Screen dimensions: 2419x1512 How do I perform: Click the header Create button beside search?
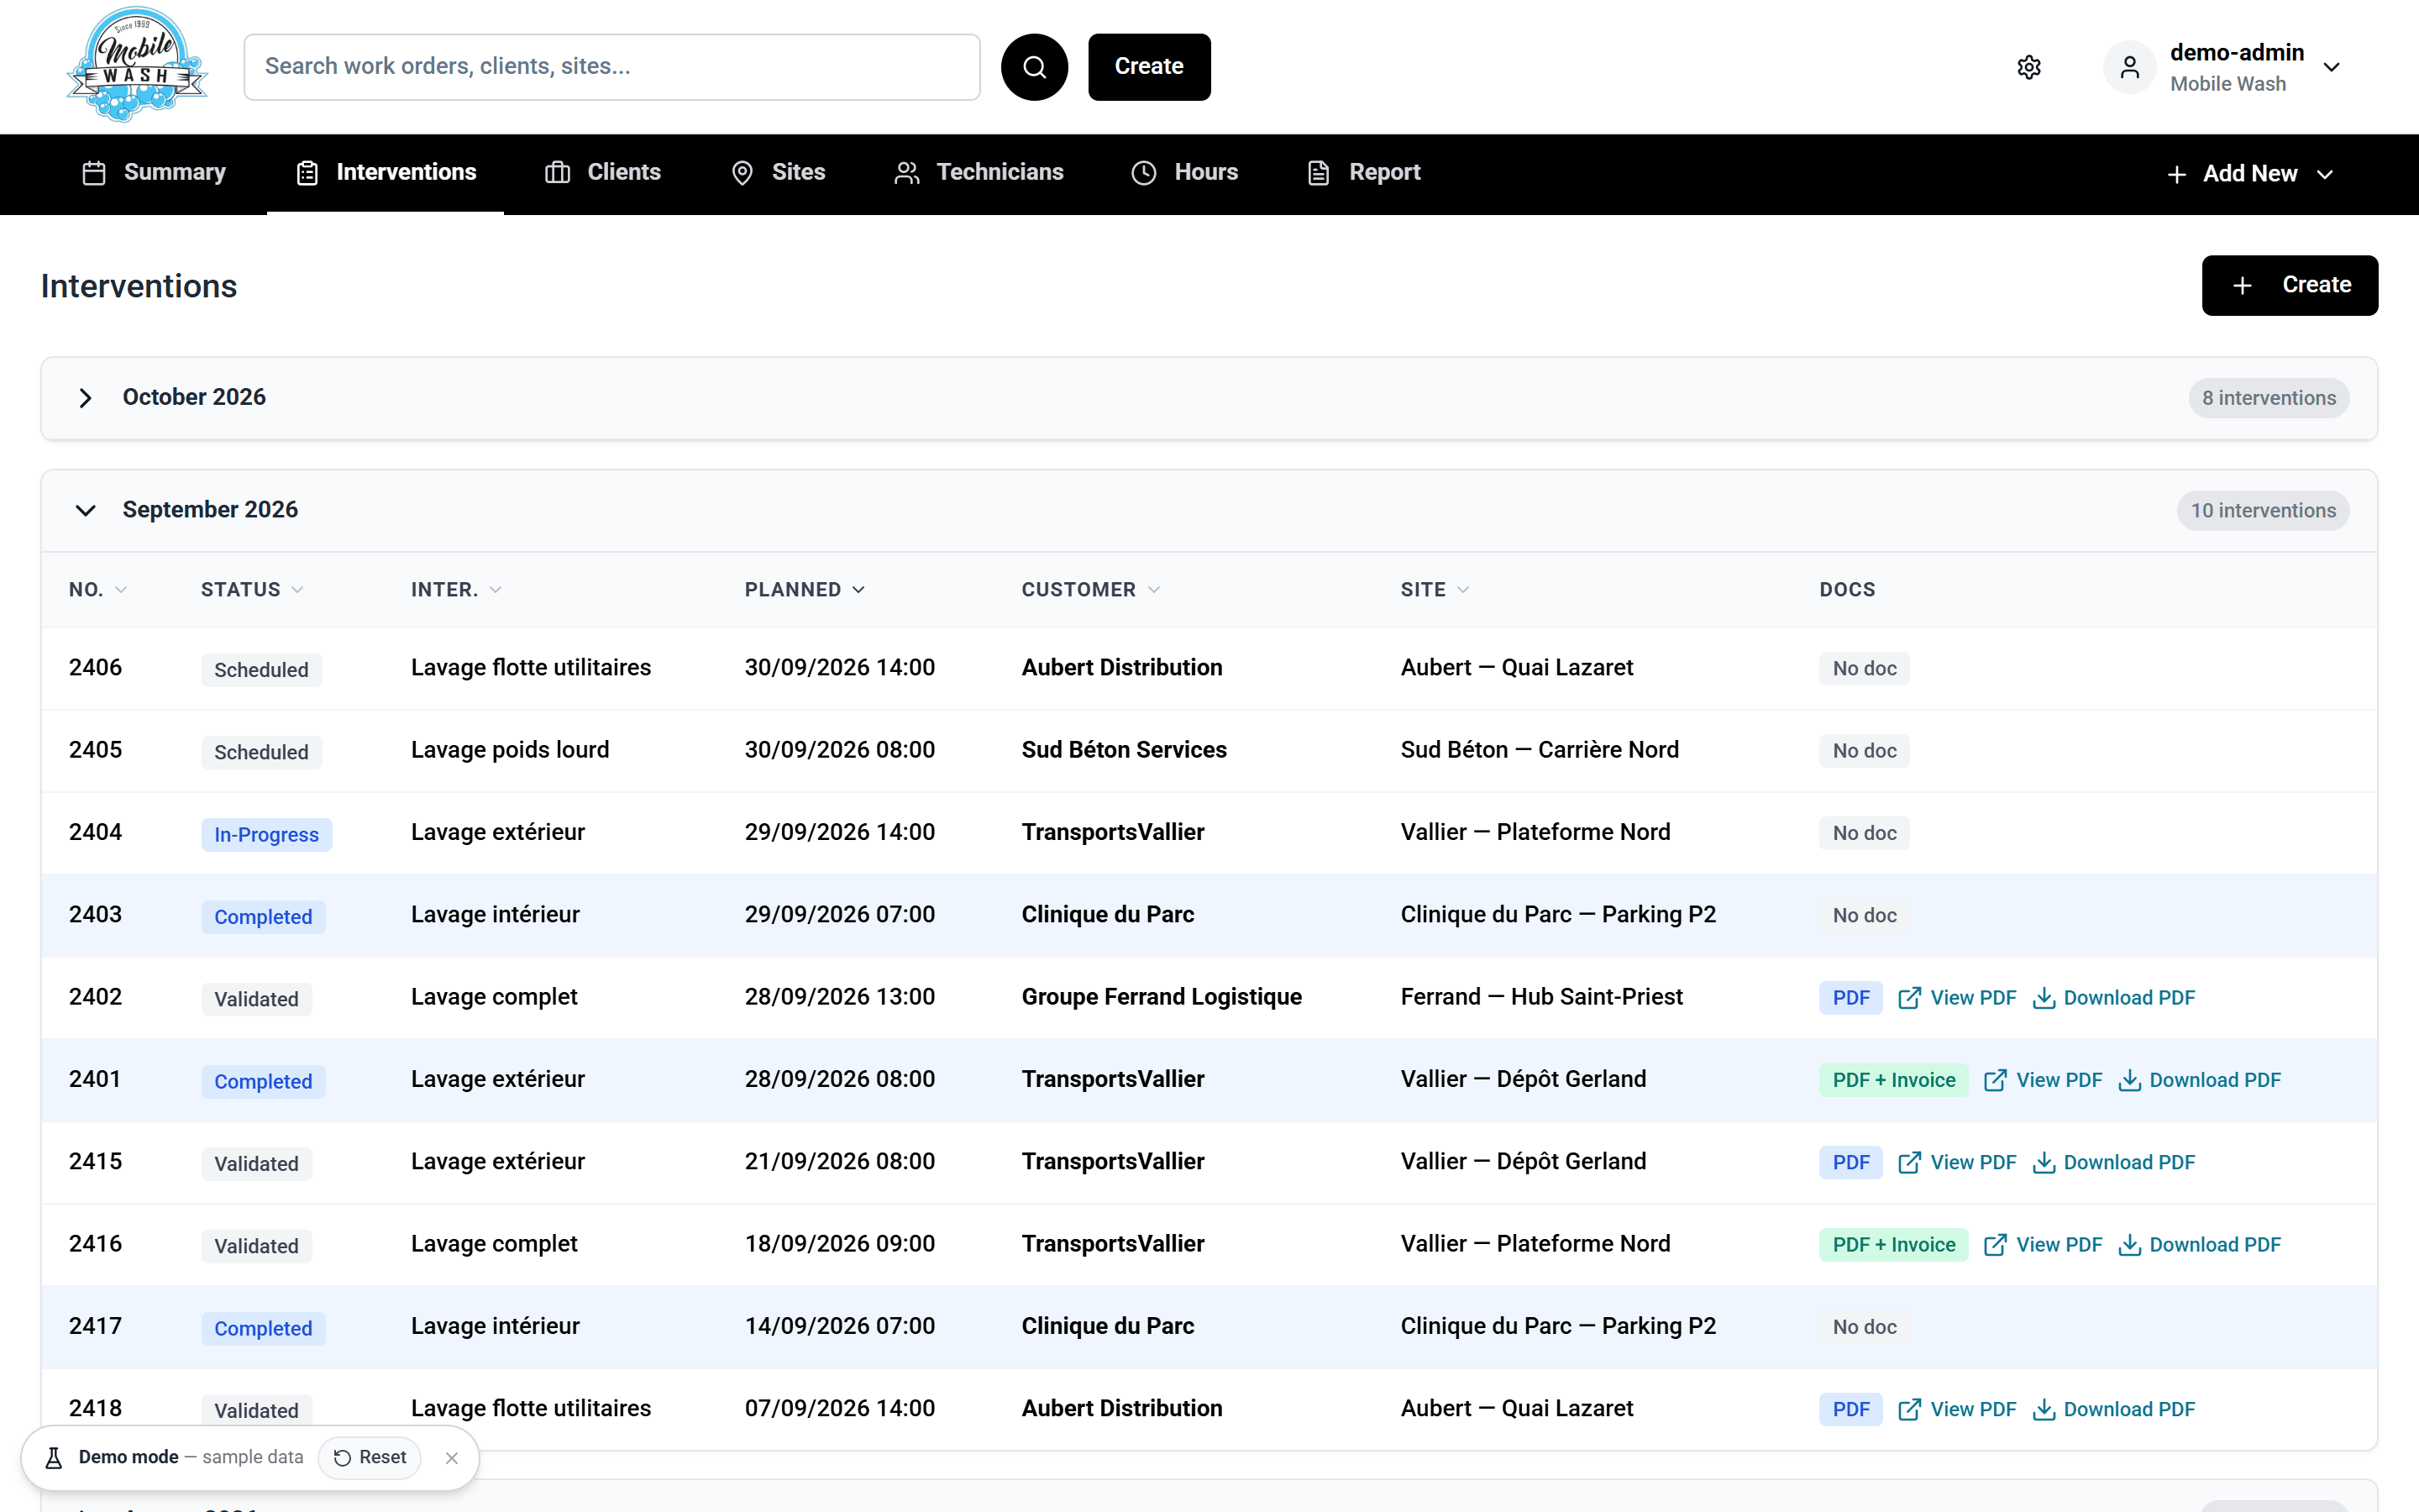pos(1150,67)
